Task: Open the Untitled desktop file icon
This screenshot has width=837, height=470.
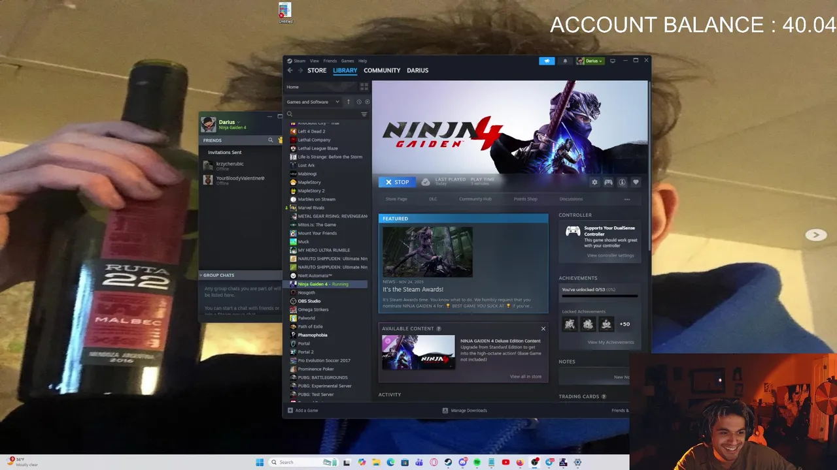Action: click(285, 13)
